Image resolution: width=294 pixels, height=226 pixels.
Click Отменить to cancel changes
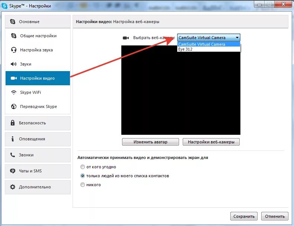click(x=275, y=216)
